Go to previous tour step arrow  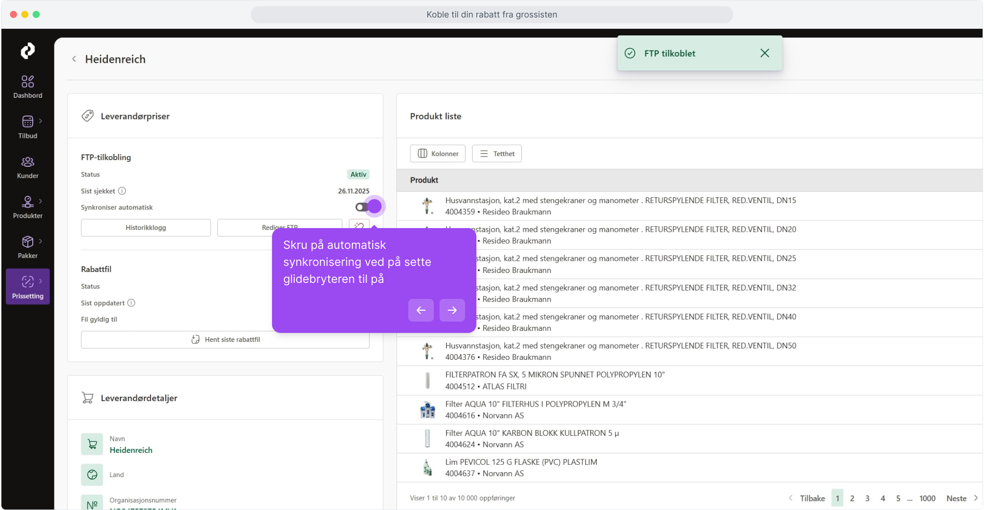(x=421, y=310)
